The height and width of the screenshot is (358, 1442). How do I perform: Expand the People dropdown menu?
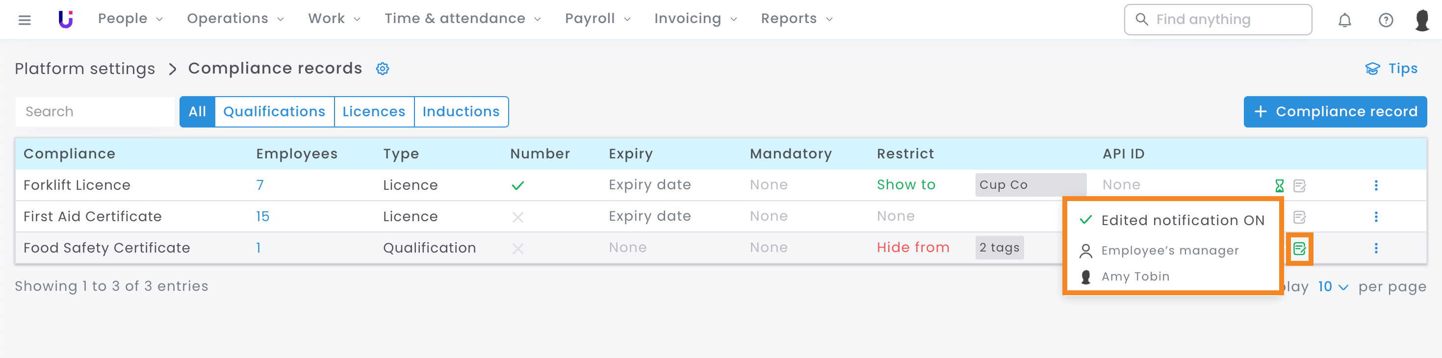(130, 19)
